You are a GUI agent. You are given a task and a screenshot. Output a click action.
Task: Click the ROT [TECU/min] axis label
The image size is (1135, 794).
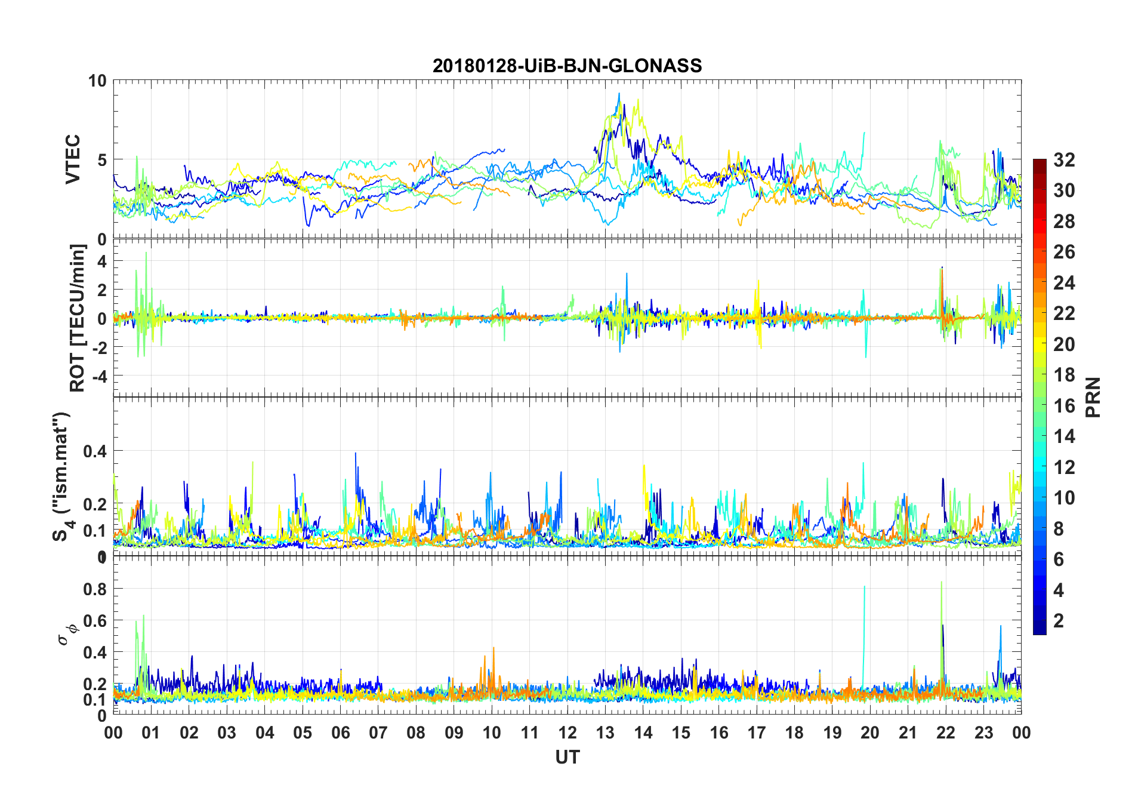point(77,318)
